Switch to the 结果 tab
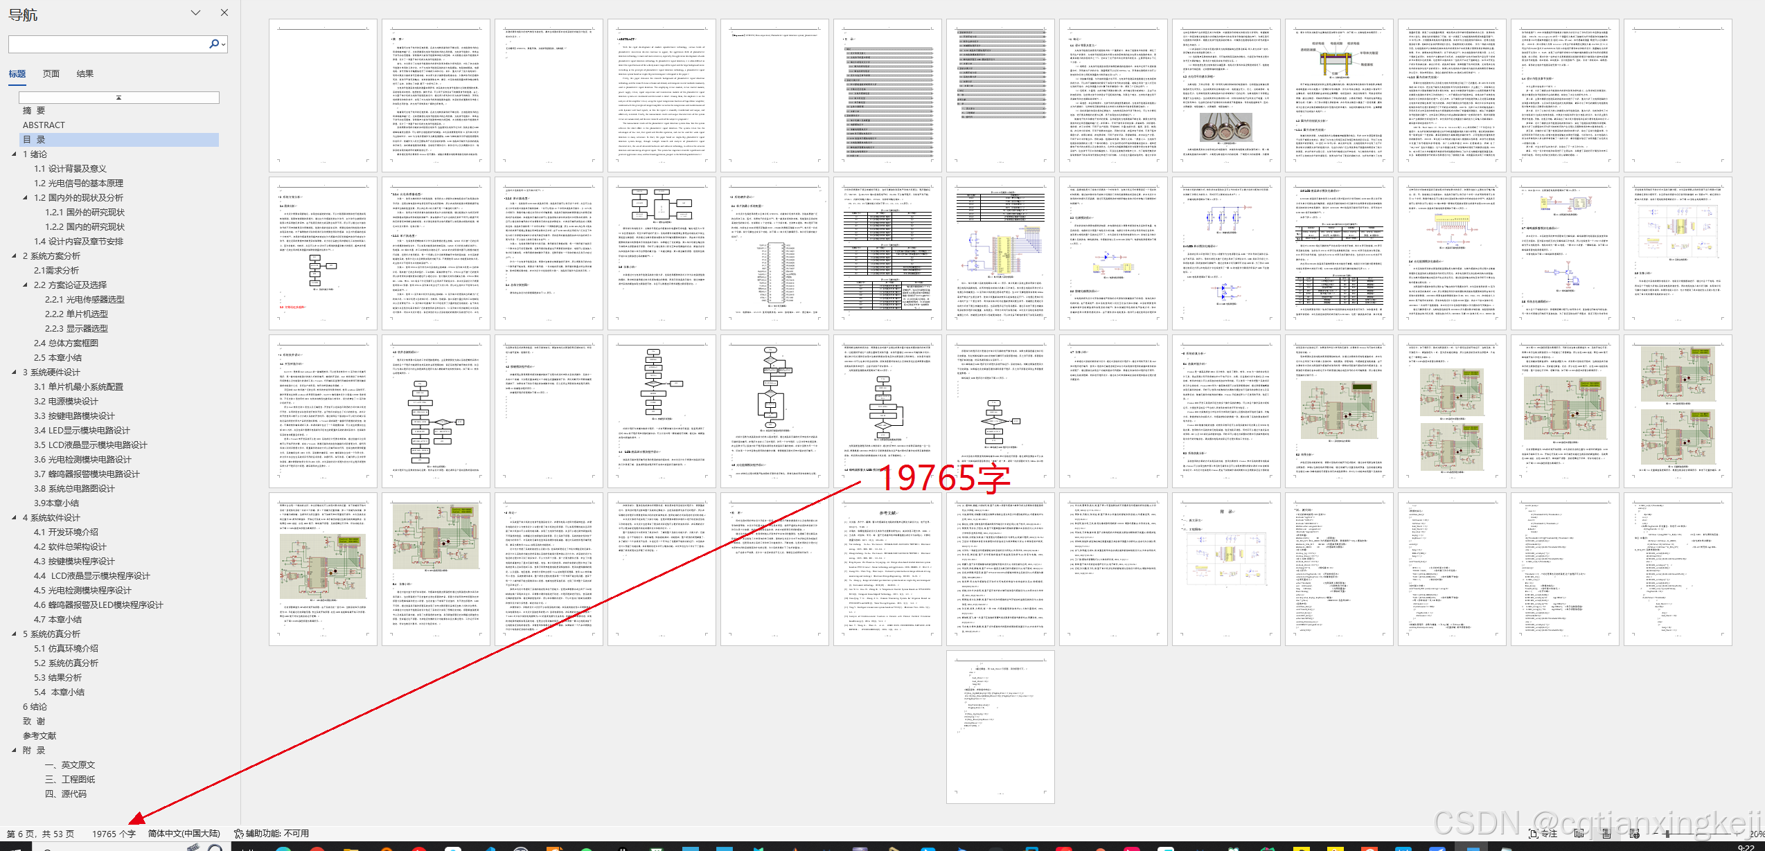 click(x=85, y=74)
